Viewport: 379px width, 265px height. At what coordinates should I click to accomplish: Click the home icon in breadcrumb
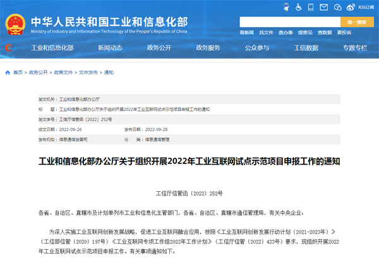(7, 73)
